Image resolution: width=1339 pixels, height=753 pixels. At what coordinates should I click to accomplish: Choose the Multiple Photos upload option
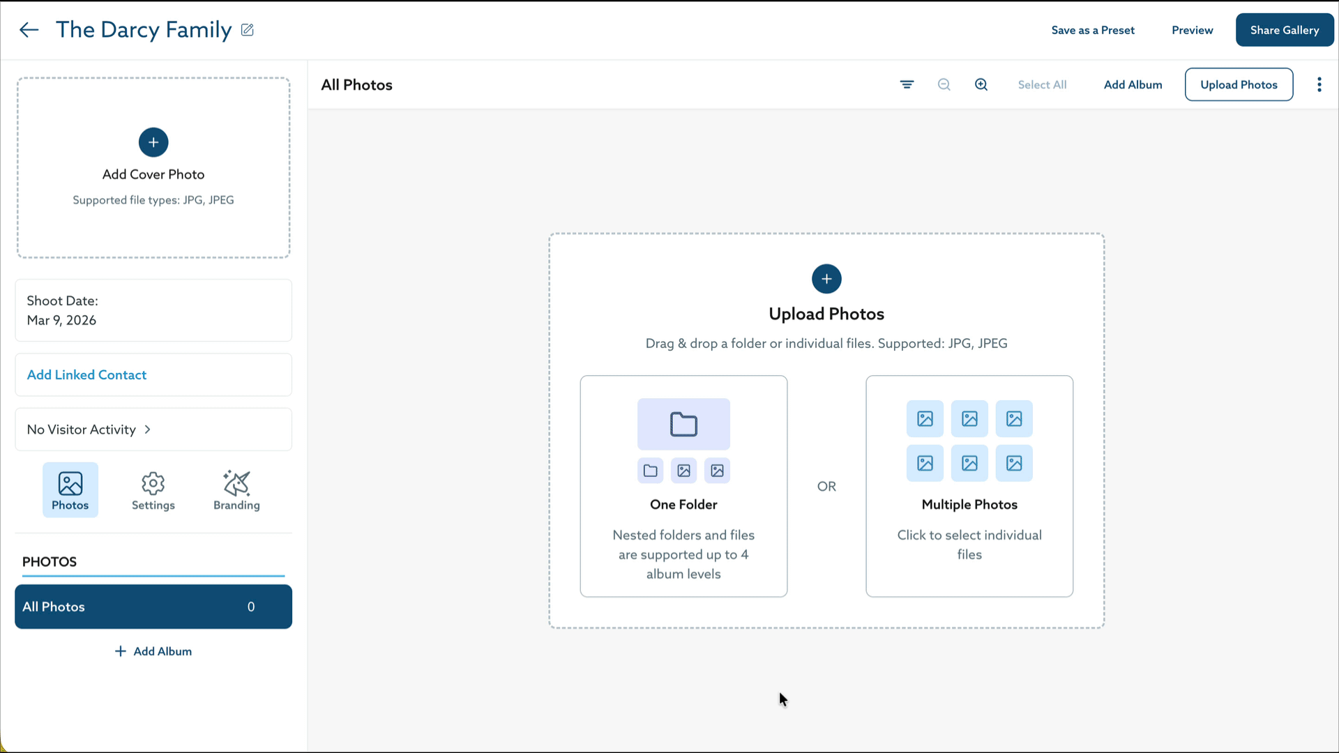(x=969, y=486)
